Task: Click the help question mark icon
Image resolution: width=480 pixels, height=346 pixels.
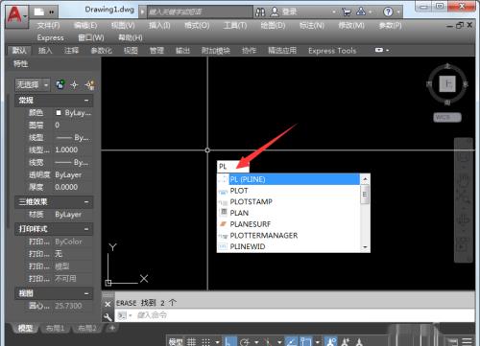Action: (388, 12)
